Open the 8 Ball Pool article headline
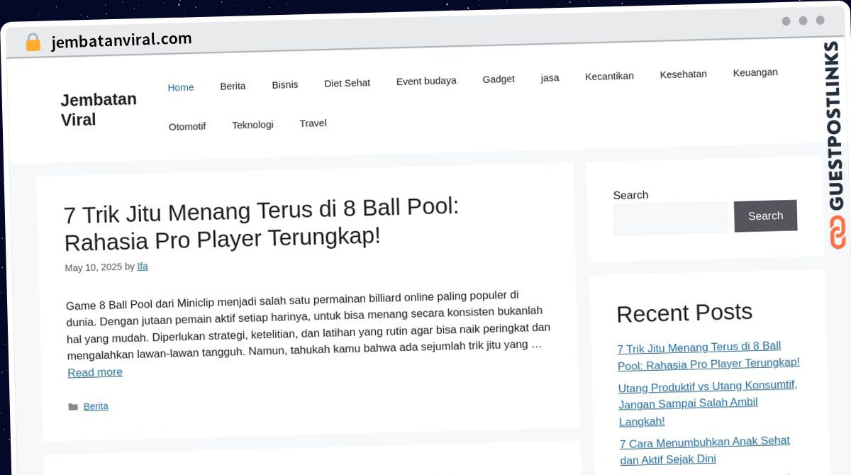This screenshot has width=851, height=475. (x=262, y=224)
